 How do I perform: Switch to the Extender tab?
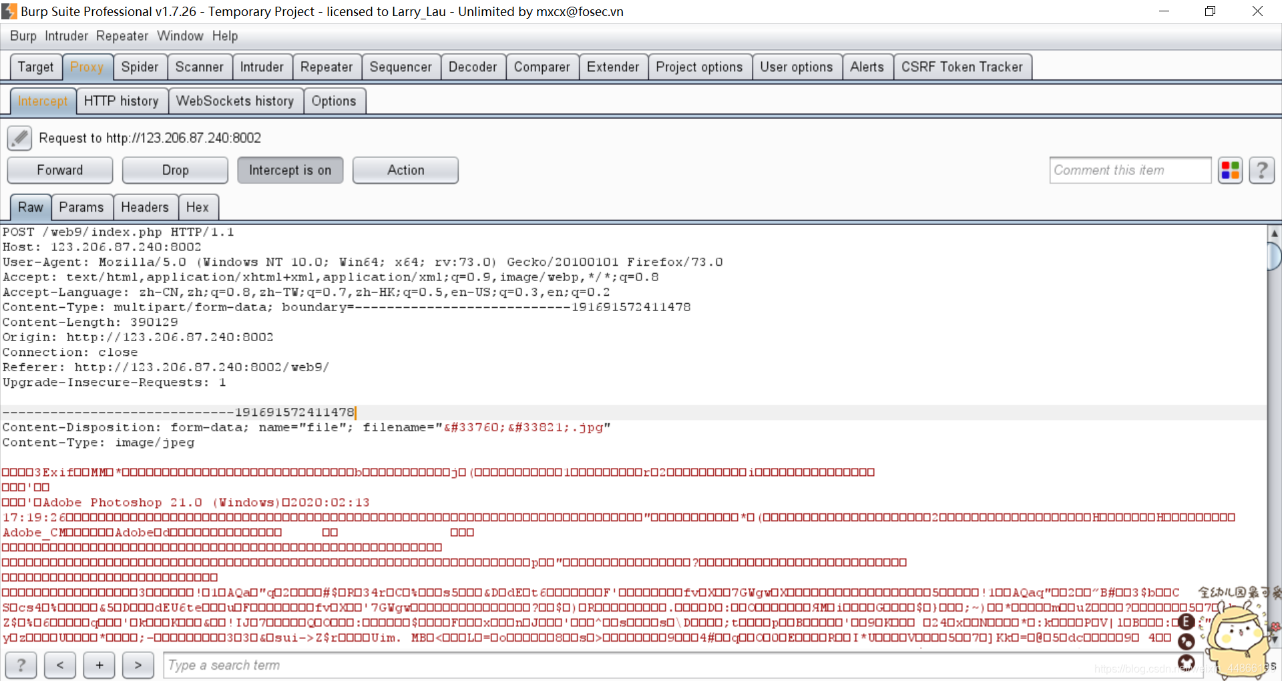613,67
